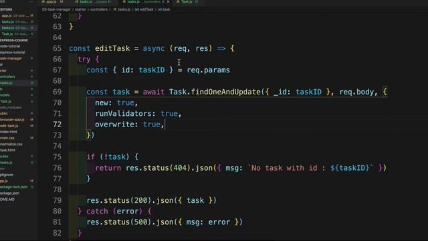The height and width of the screenshot is (241, 428).
Task: Collapse the controllers folder in the explorer
Action: [7, 77]
